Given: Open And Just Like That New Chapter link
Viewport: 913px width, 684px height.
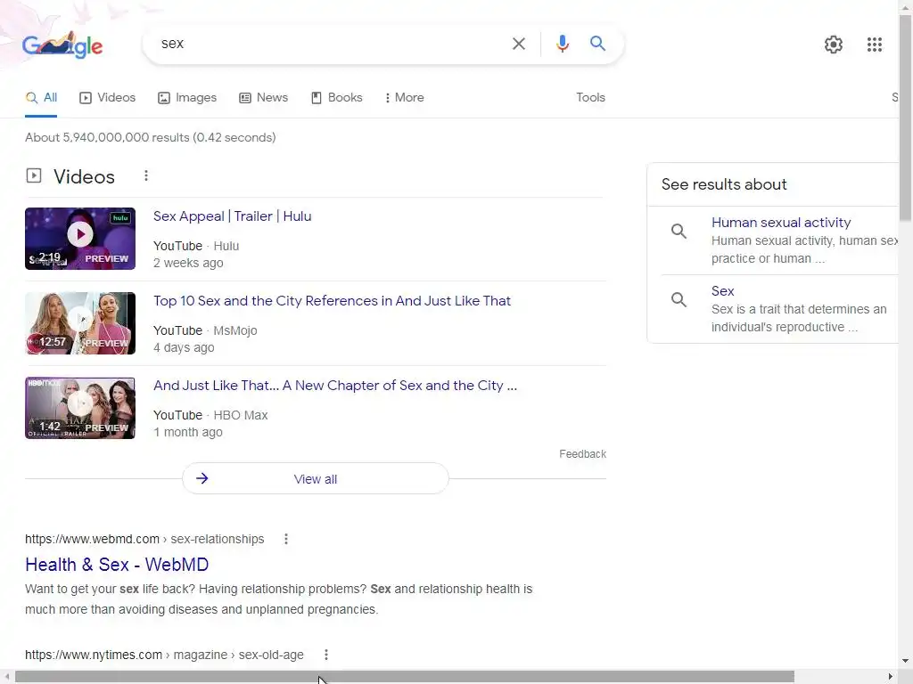Looking at the screenshot, I should tap(335, 386).
